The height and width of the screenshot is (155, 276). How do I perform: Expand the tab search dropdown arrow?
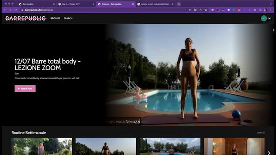(271, 4)
